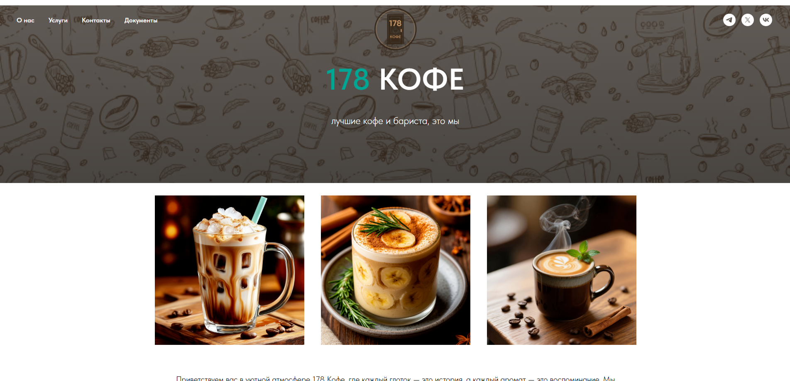Open the X (Twitter) social icon
Image resolution: width=790 pixels, height=381 pixels.
(x=747, y=20)
